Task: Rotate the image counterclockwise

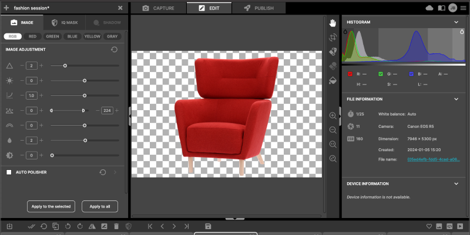Action: click(x=68, y=226)
